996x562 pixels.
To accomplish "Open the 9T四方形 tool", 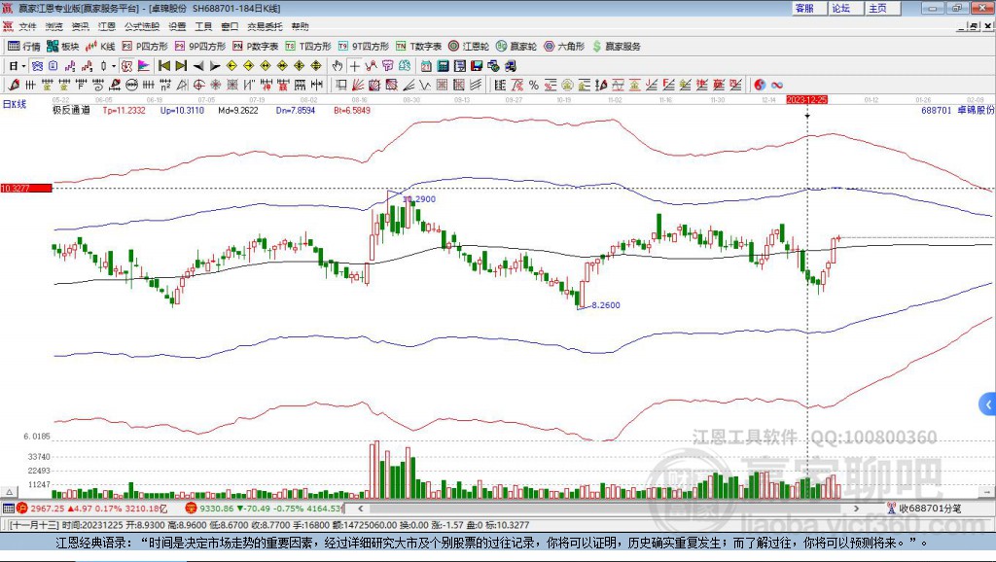I will click(x=364, y=47).
